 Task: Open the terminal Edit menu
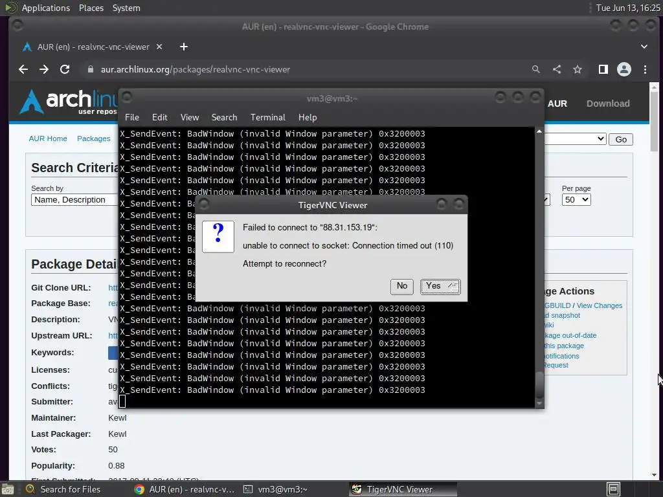pyautogui.click(x=160, y=118)
